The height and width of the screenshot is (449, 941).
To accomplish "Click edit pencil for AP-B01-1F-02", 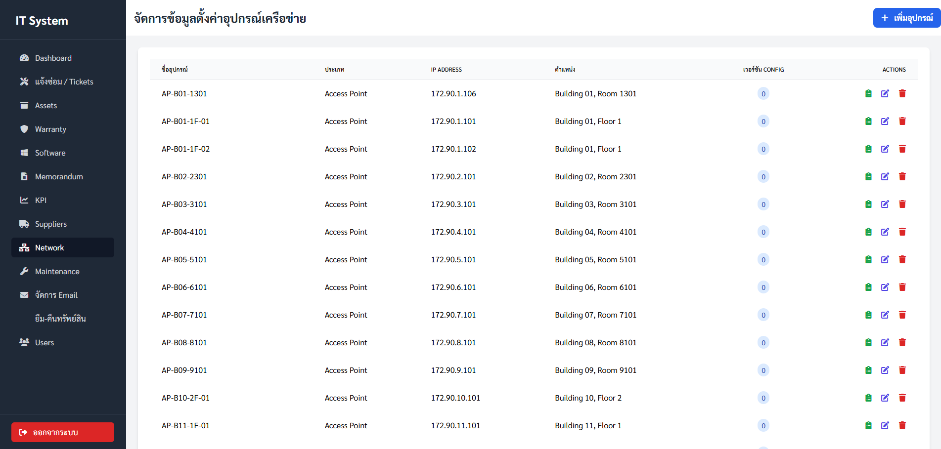I will pyautogui.click(x=885, y=149).
